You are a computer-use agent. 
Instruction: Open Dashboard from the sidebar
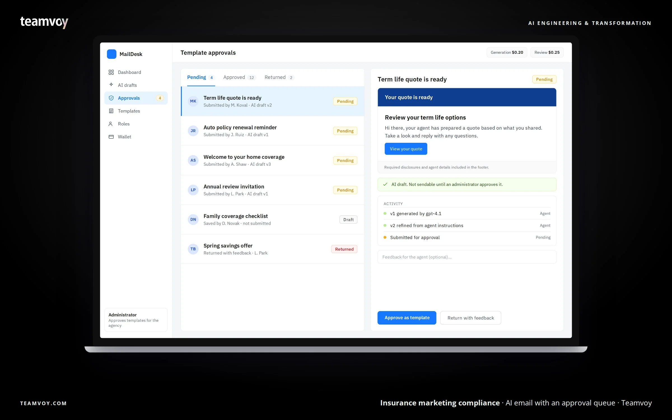click(136, 72)
